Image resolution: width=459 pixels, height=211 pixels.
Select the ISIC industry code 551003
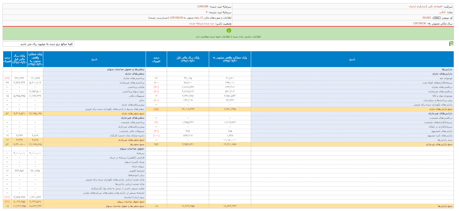426,18
